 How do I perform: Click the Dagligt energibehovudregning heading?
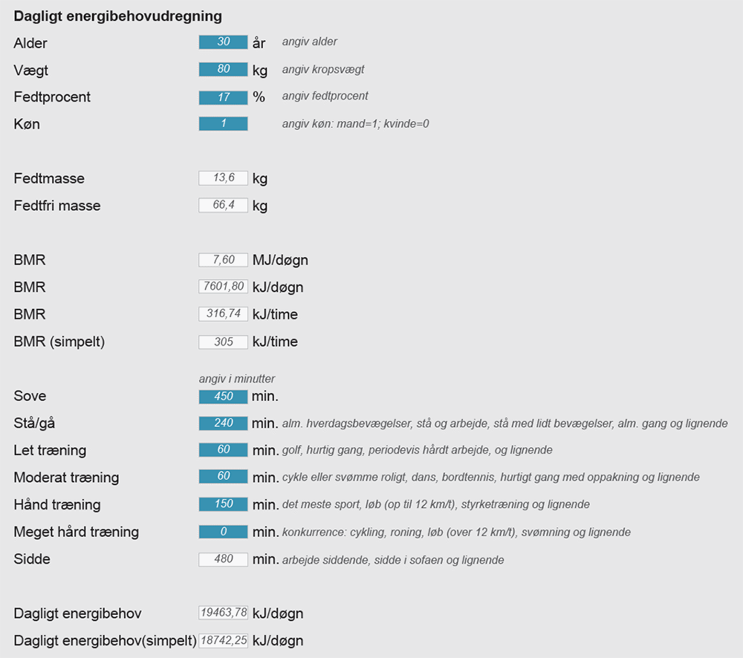(x=117, y=16)
